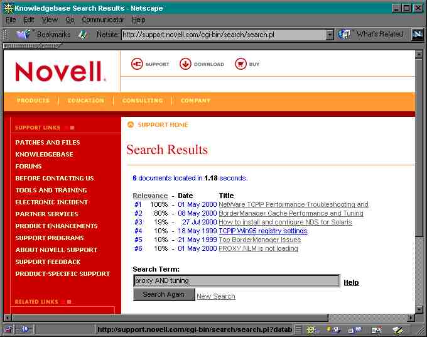Screen dimensions: 427x337
Task: Go to Knowledgebase sidebar link
Action: (x=44, y=154)
